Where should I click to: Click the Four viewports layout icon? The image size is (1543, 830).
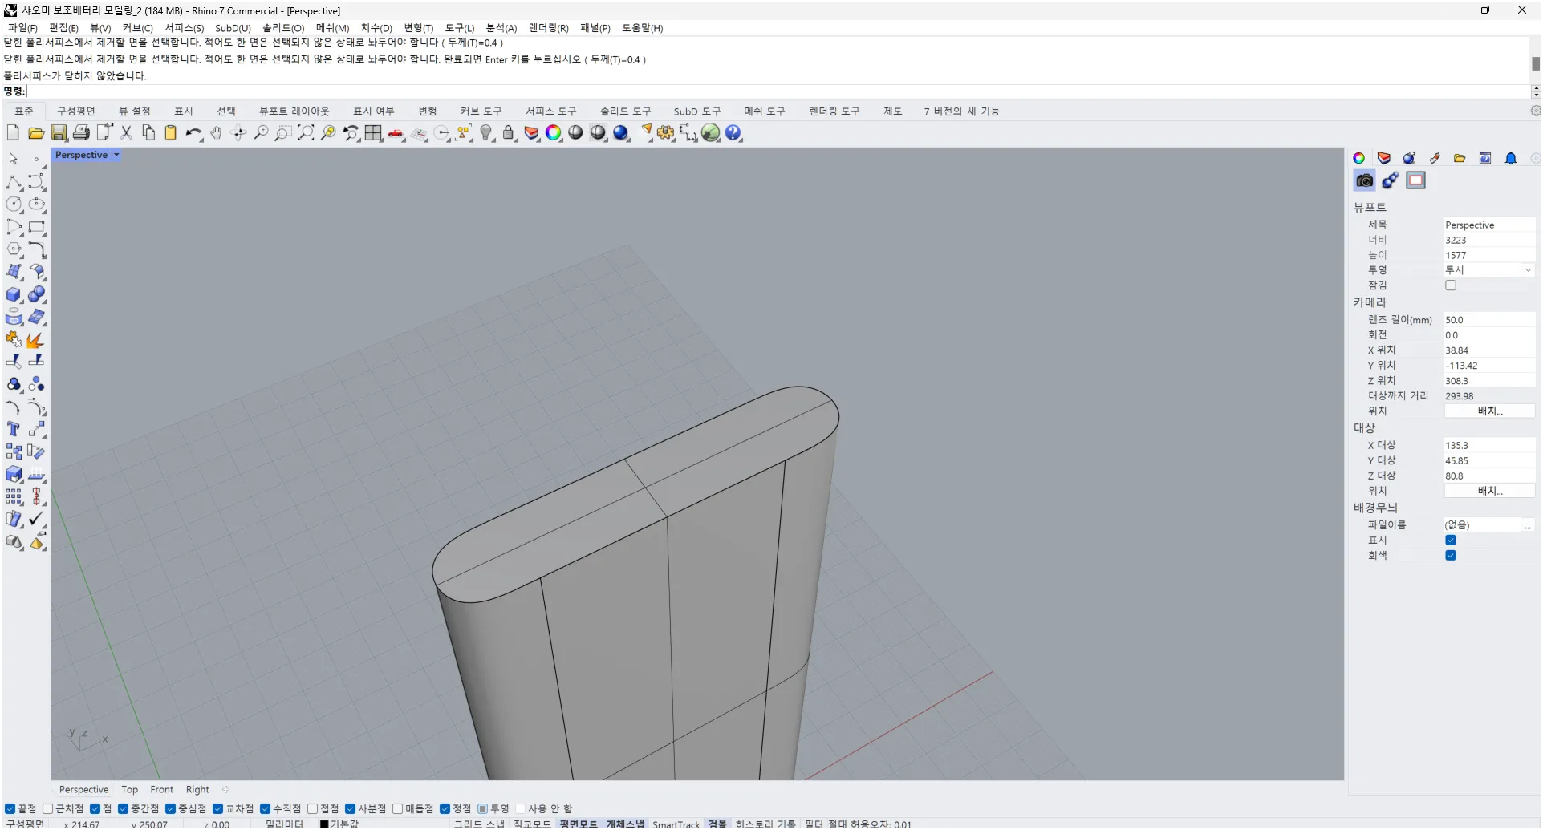click(373, 133)
